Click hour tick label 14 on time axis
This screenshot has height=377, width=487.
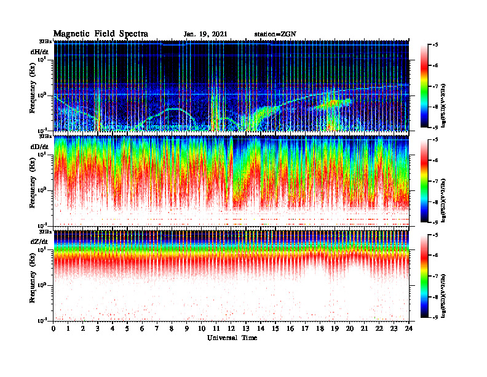pos(261,329)
